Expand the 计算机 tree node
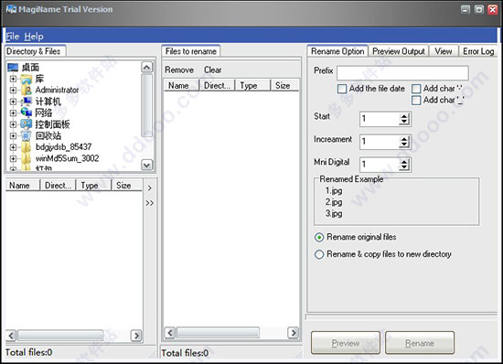Viewport: 503px width, 364px height. (x=13, y=102)
